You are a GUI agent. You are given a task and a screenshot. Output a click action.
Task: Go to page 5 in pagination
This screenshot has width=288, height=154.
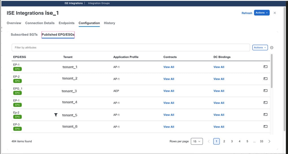tap(247, 141)
